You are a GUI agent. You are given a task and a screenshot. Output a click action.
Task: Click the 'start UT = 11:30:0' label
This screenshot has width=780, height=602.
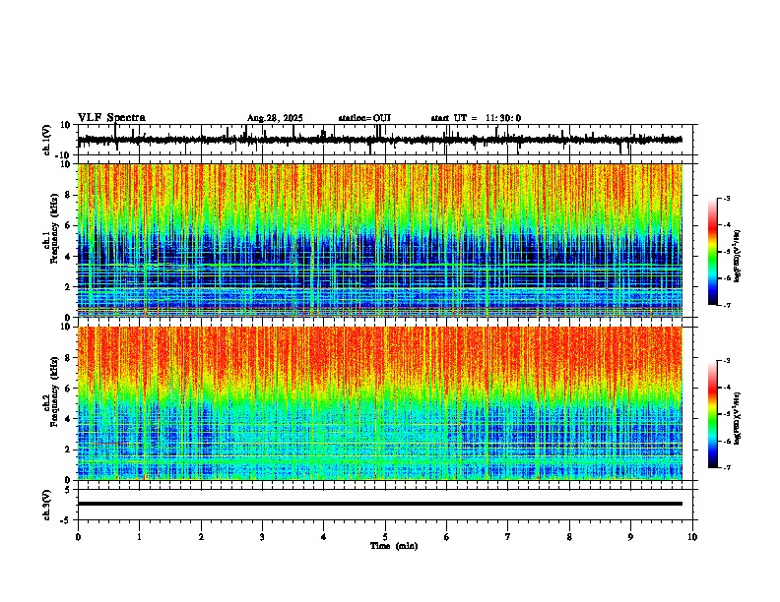(x=476, y=118)
